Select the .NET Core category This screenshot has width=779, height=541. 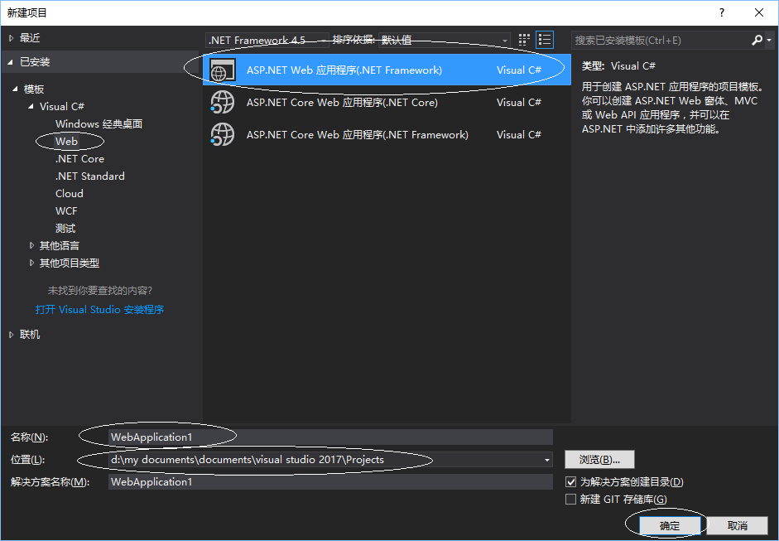(80, 158)
